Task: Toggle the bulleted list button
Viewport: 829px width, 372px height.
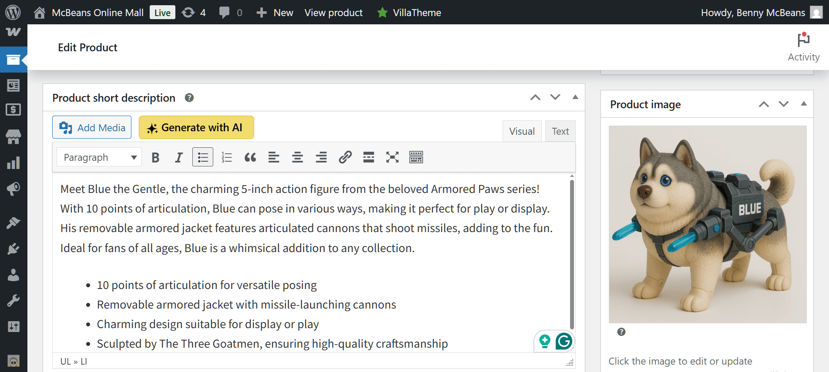Action: point(203,157)
